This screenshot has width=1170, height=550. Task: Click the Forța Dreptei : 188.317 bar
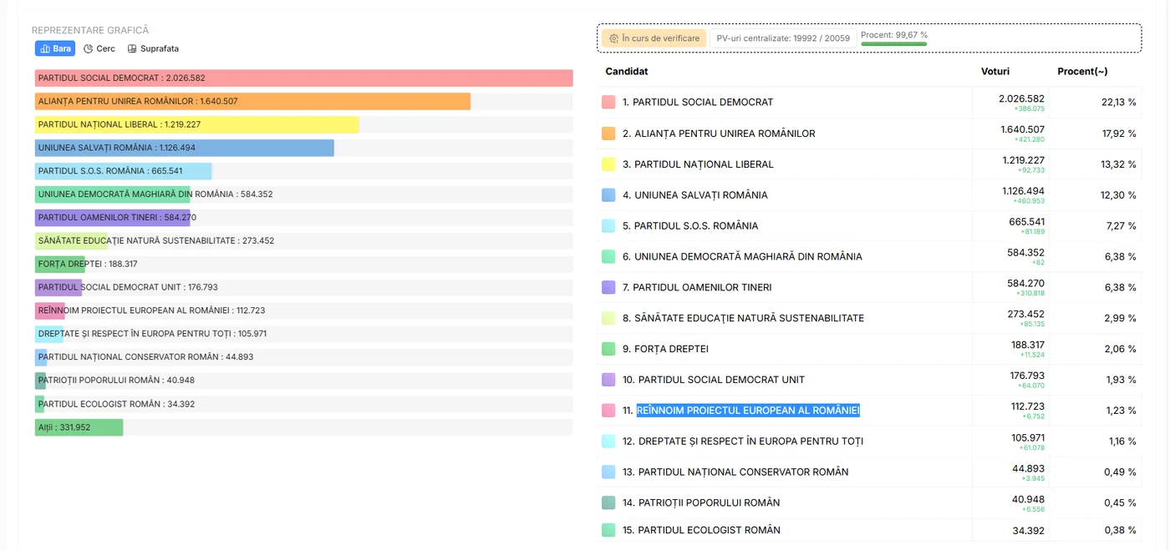click(60, 264)
